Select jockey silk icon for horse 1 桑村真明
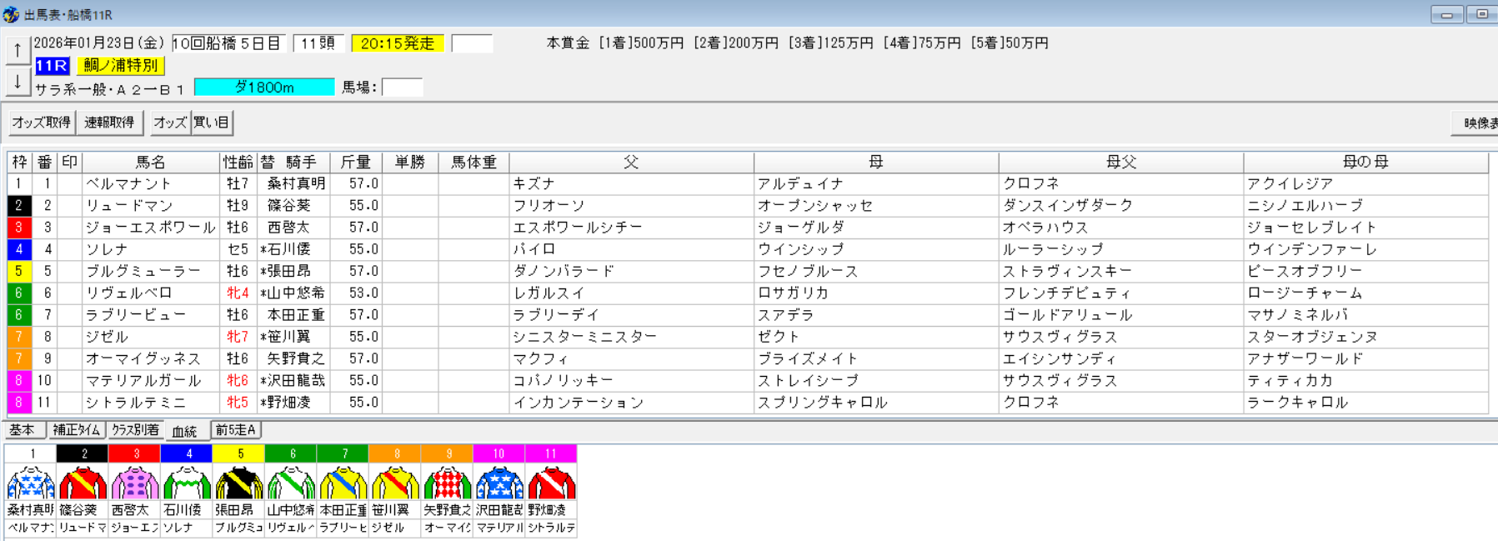Image resolution: width=1498 pixels, height=541 pixels. 31,483
